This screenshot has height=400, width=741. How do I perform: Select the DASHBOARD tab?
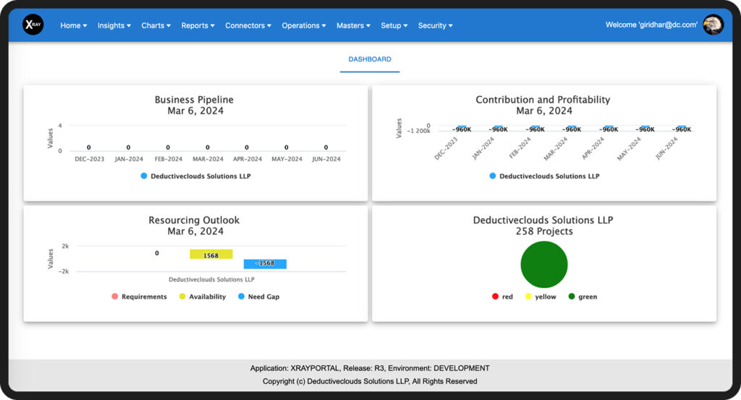370,59
